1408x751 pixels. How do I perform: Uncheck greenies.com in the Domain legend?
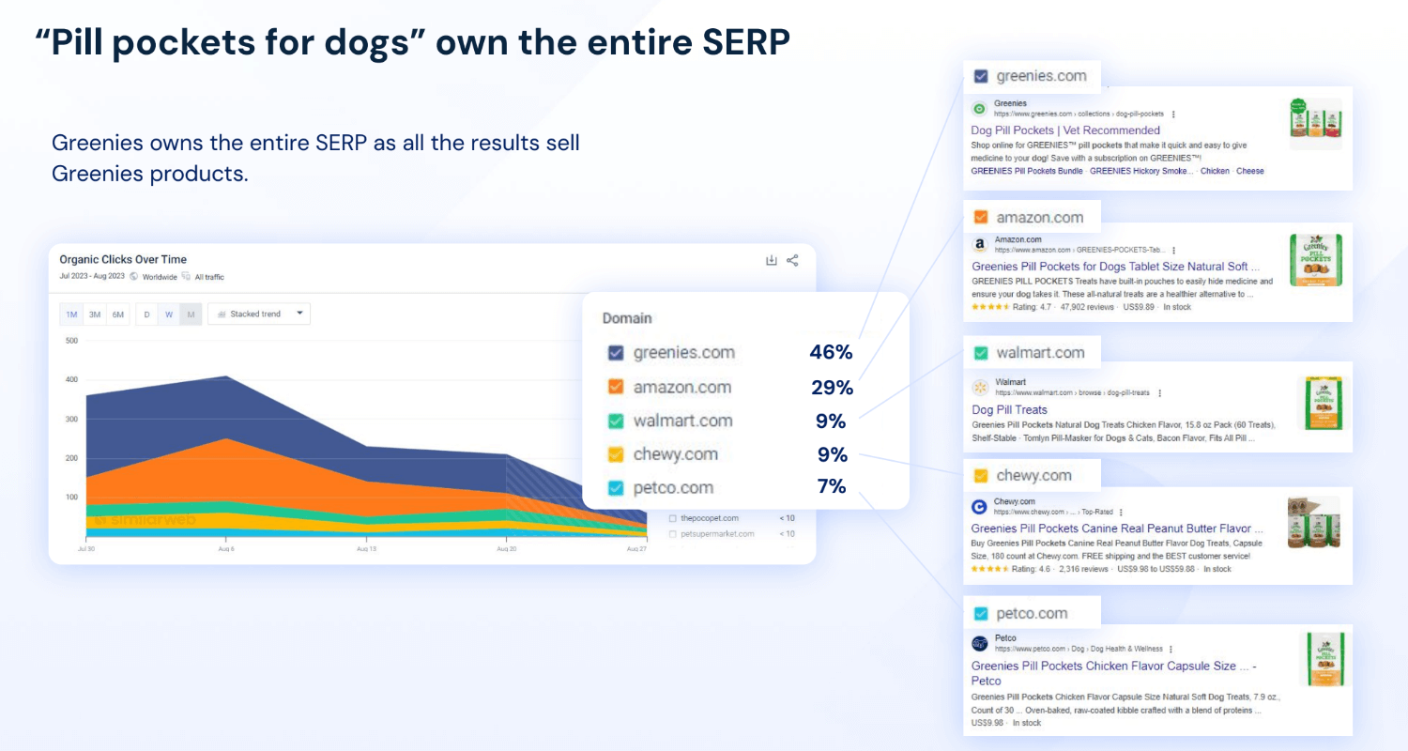[616, 353]
